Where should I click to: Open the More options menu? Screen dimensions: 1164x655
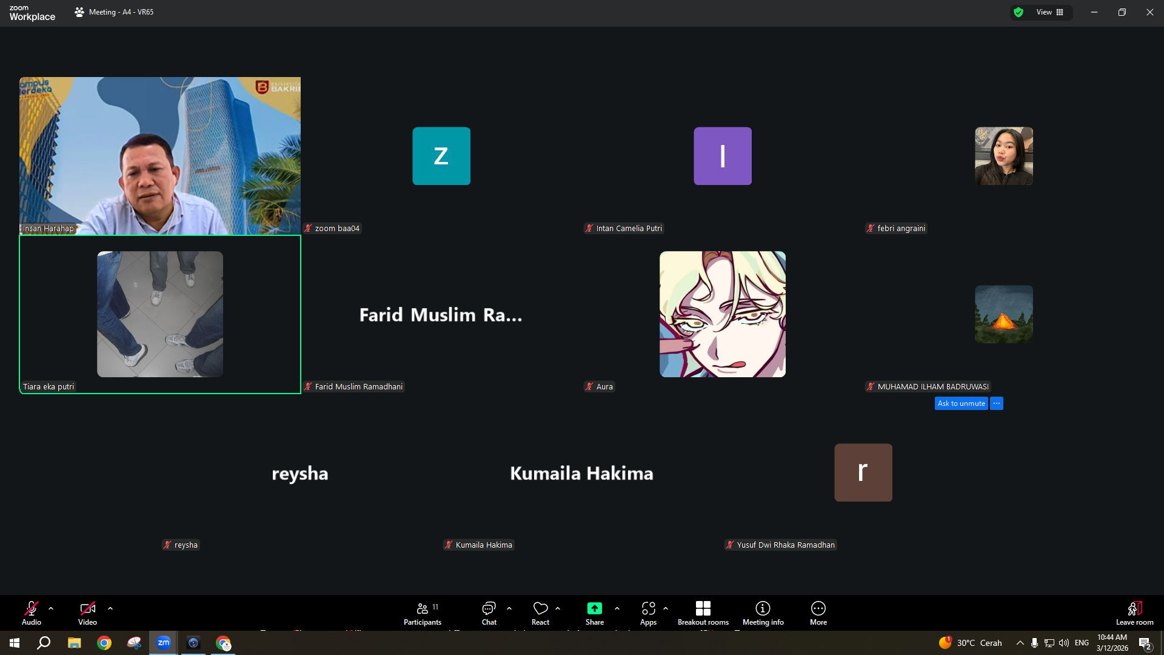click(818, 613)
